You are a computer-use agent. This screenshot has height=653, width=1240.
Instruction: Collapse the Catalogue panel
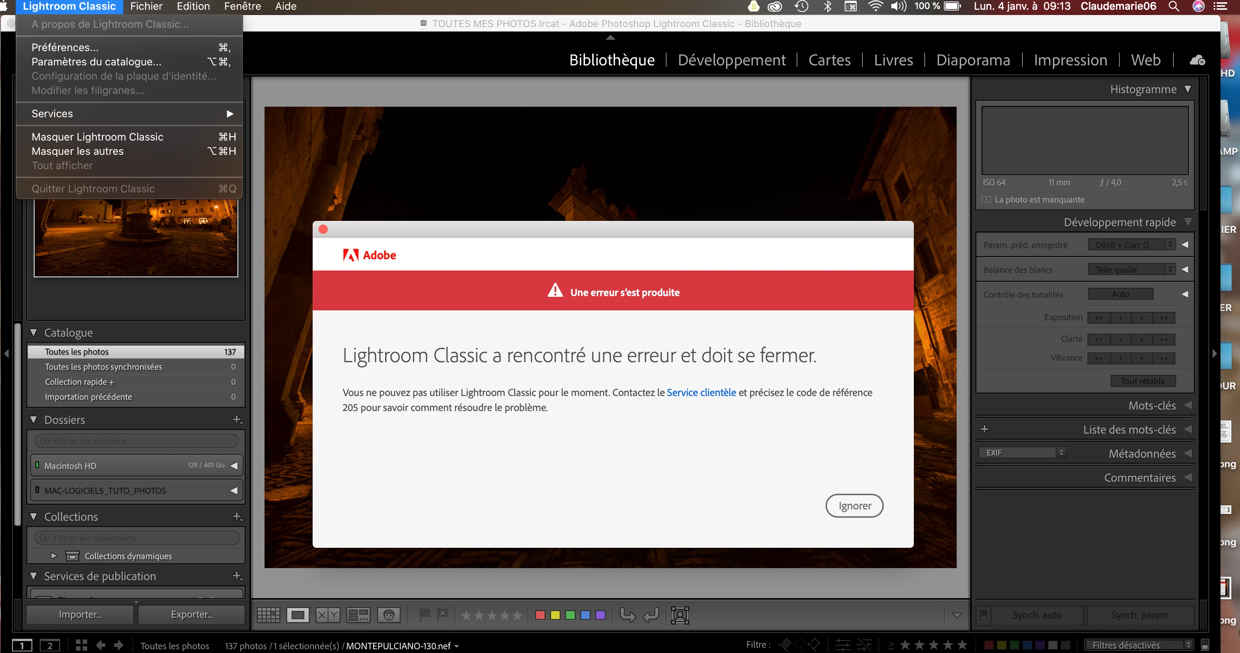click(x=34, y=333)
